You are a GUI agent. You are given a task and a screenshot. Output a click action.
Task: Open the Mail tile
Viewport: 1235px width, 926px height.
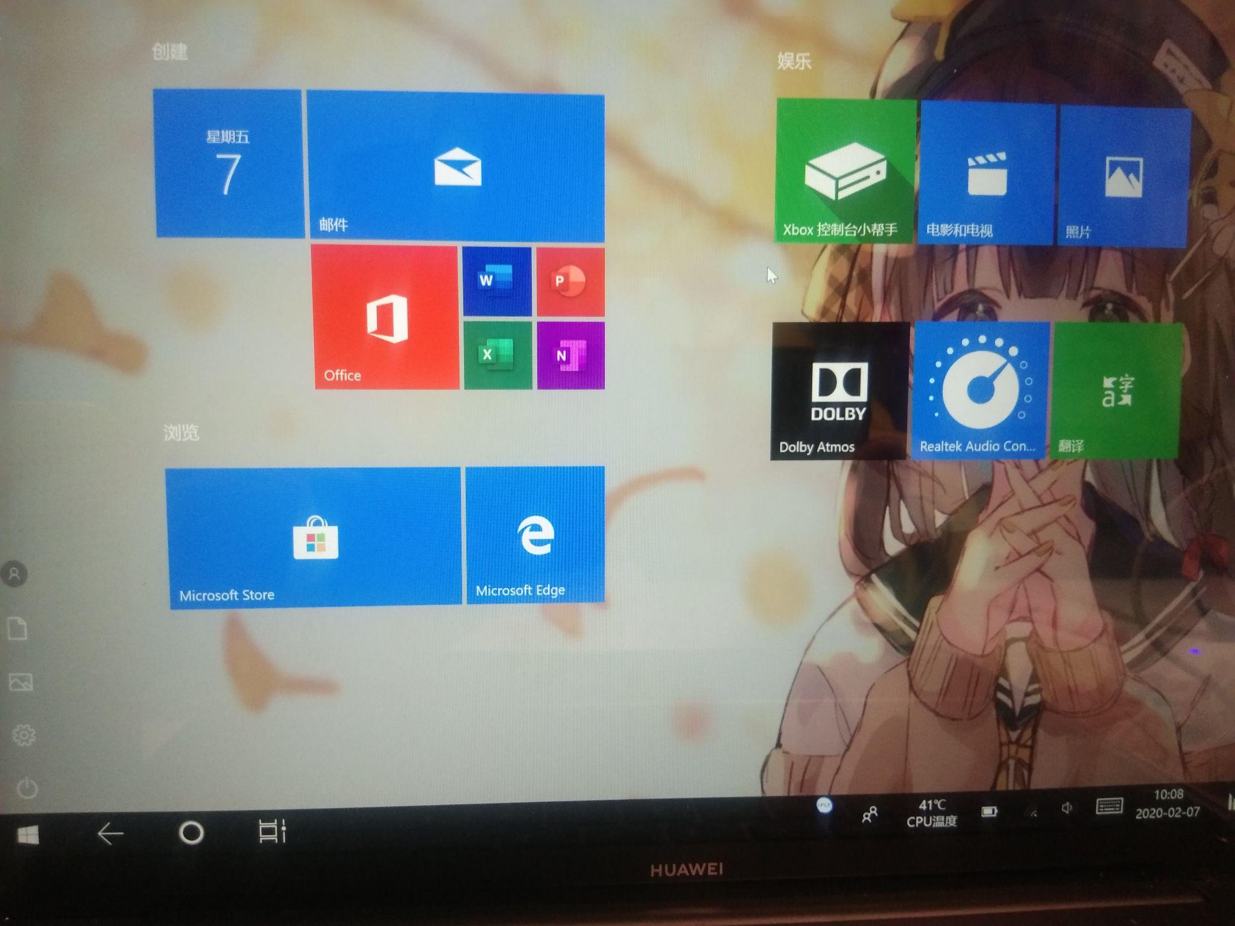456,166
